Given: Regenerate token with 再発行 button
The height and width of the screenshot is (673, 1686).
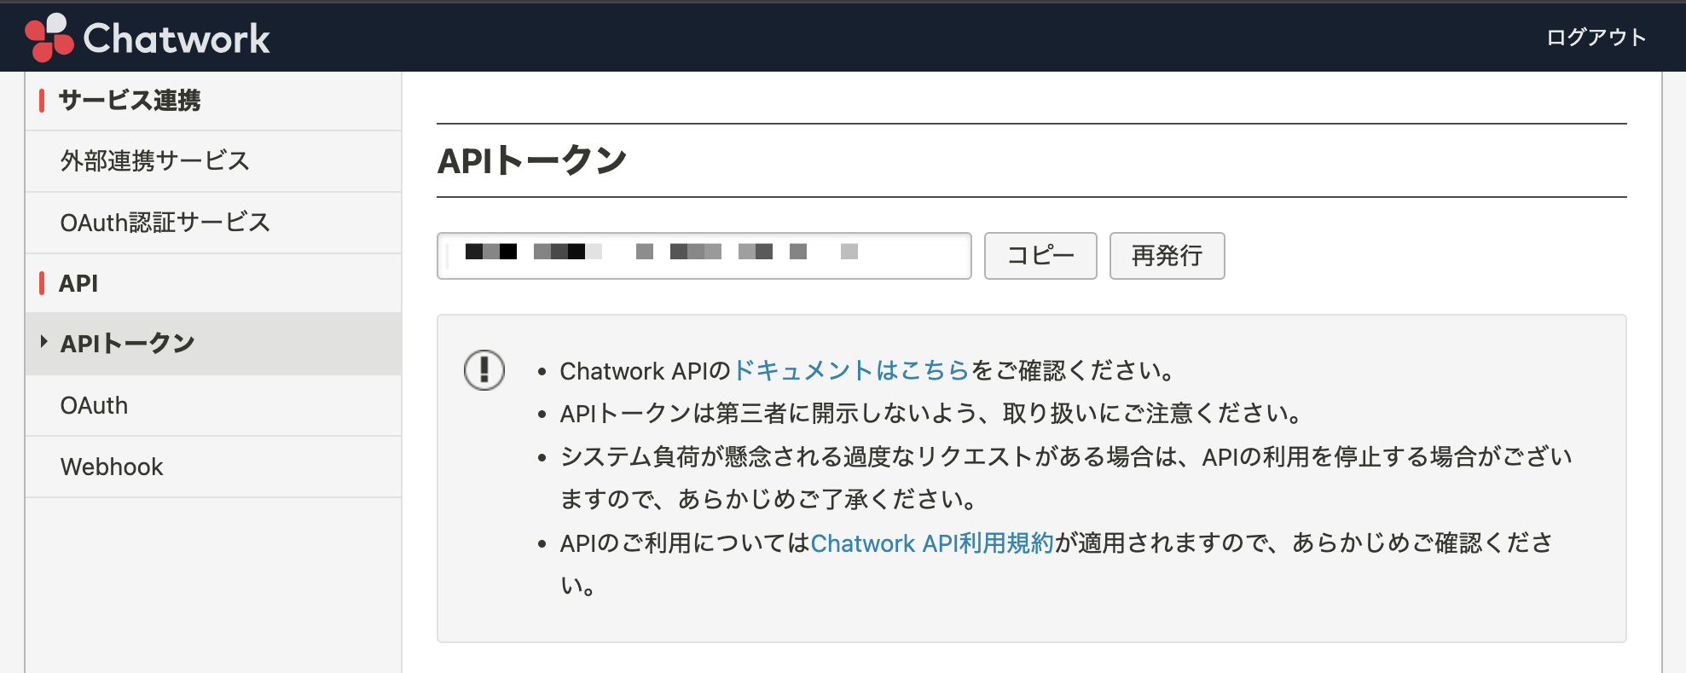Looking at the screenshot, I should click(1167, 255).
